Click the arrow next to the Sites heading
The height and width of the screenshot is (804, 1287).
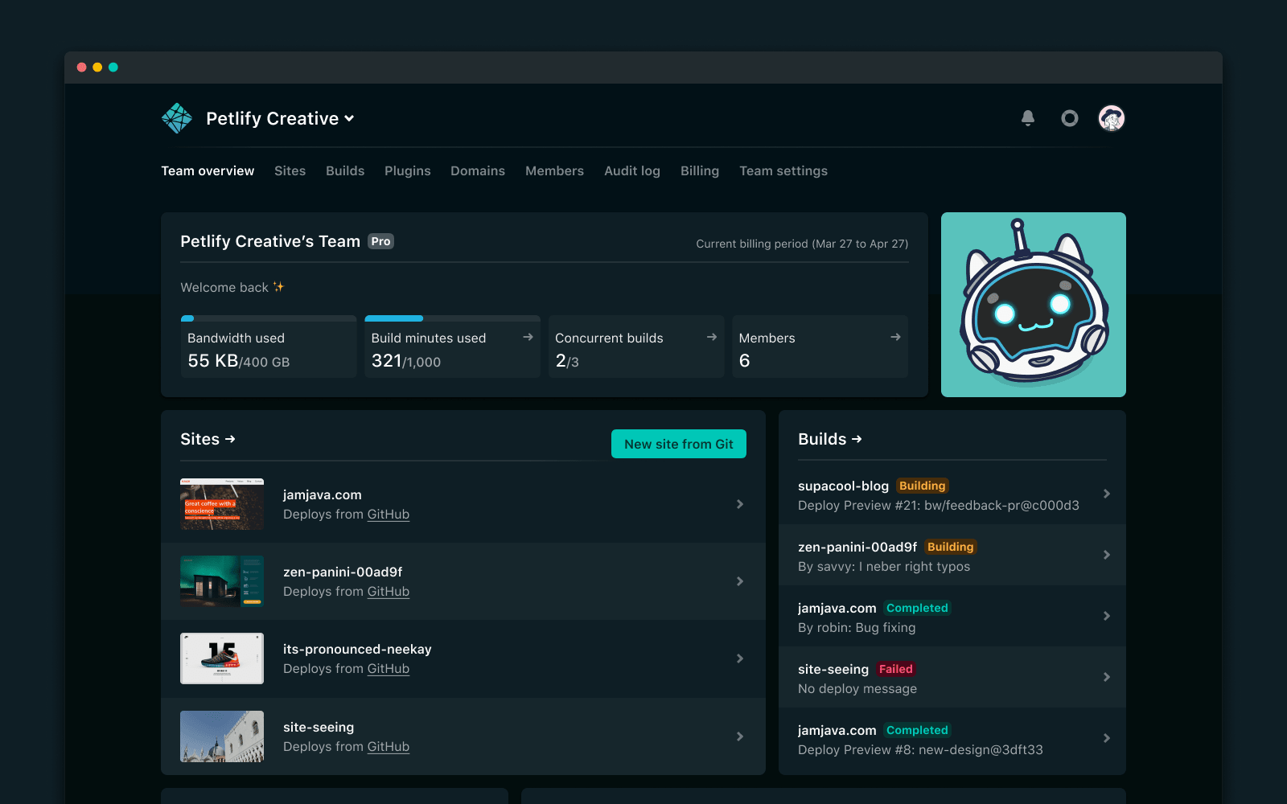tap(231, 439)
